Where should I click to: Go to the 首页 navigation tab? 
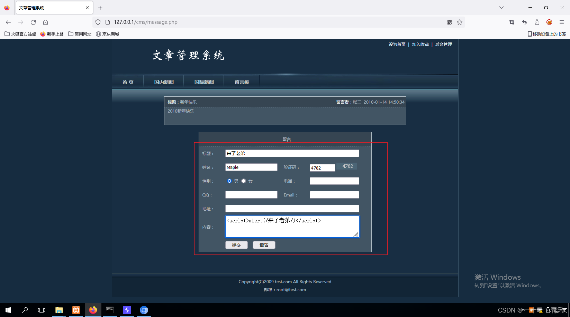[128, 82]
